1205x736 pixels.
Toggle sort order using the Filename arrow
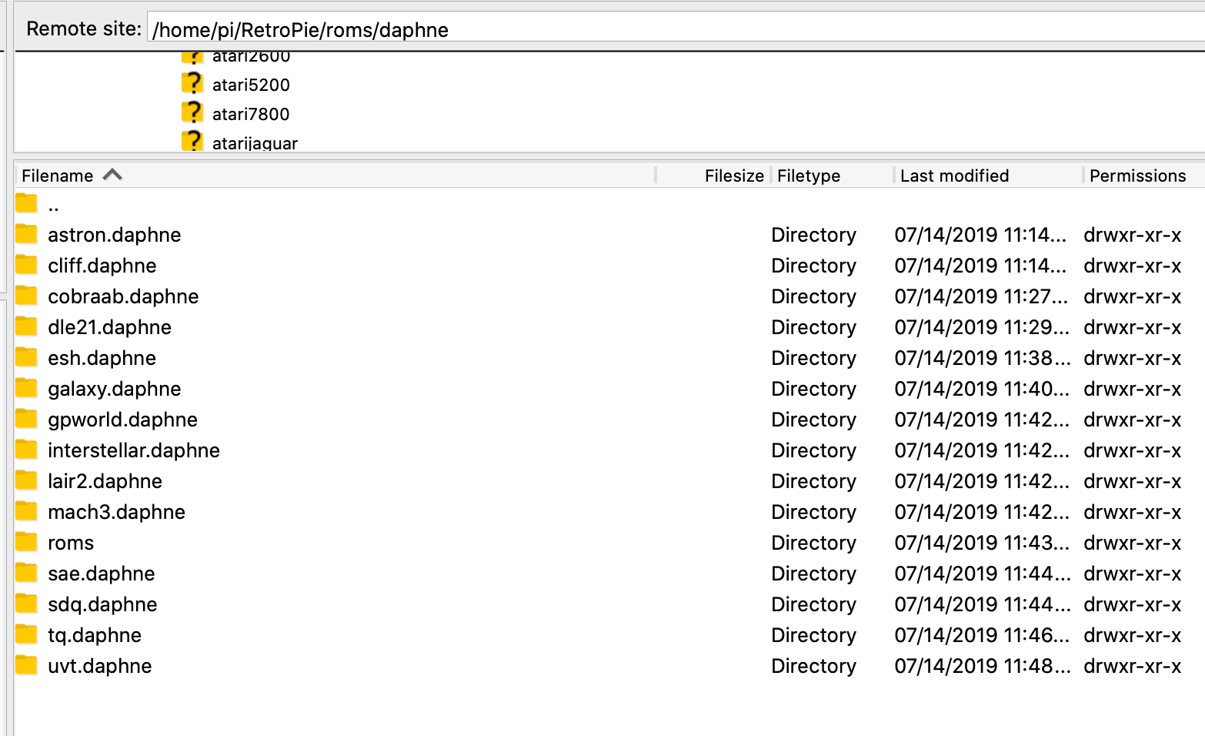(112, 176)
